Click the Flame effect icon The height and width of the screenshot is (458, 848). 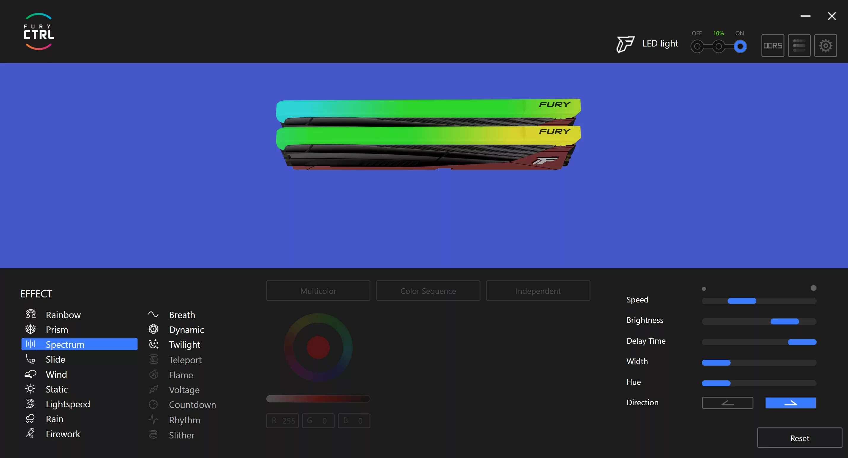[x=153, y=374]
